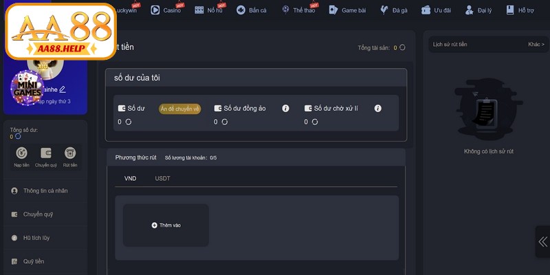This screenshot has height=275, width=550.
Task: Refresh the Số dư chờ xử lí amount
Action: tap(315, 122)
